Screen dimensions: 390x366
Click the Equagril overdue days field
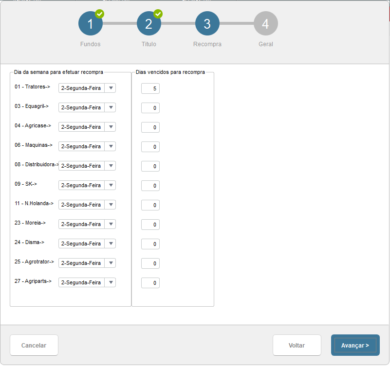coord(150,108)
